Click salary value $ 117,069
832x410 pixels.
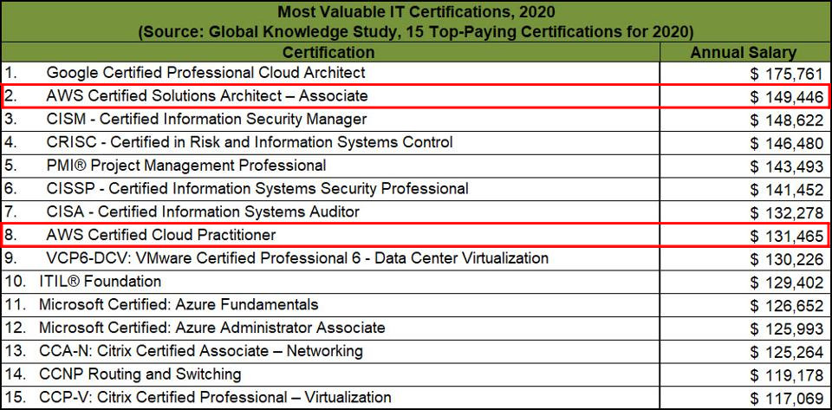click(786, 399)
